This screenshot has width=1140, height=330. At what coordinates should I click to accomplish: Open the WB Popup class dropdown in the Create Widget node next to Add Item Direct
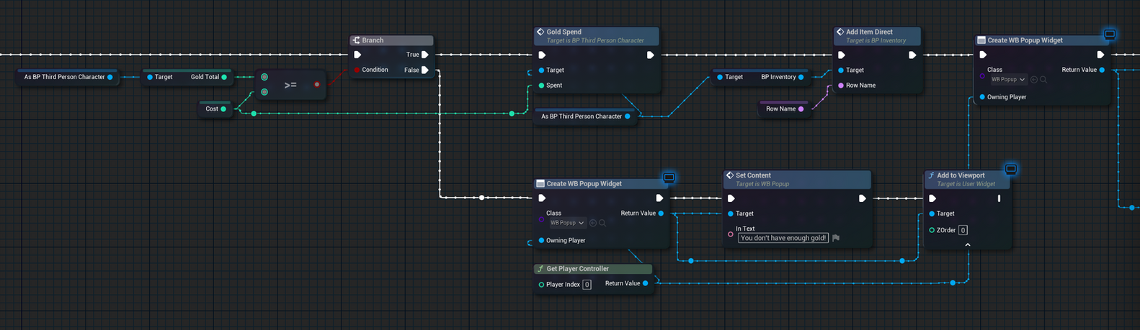[1008, 80]
